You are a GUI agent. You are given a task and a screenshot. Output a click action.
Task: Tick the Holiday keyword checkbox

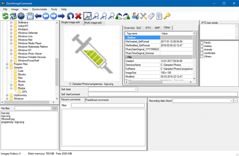pyautogui.click(x=202, y=46)
